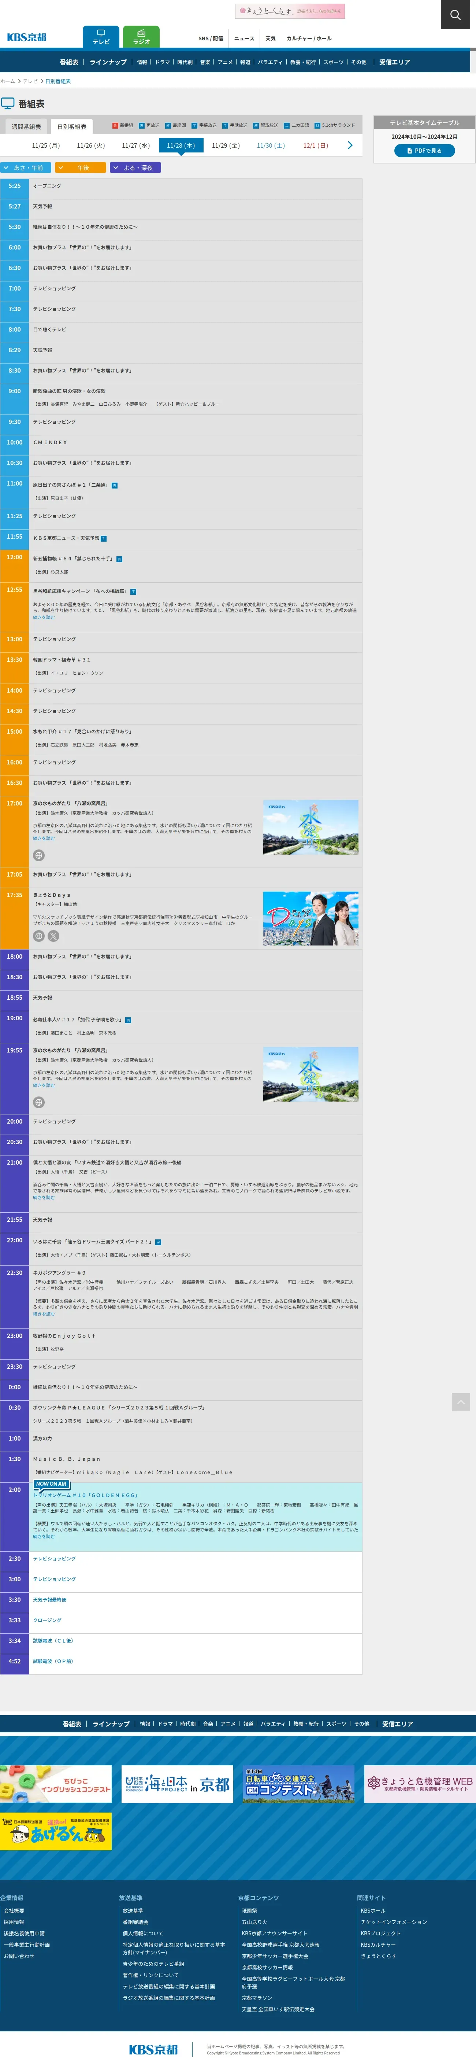Open the KBSホール footer link
Screen dimensions: 476x2068
point(373,1911)
